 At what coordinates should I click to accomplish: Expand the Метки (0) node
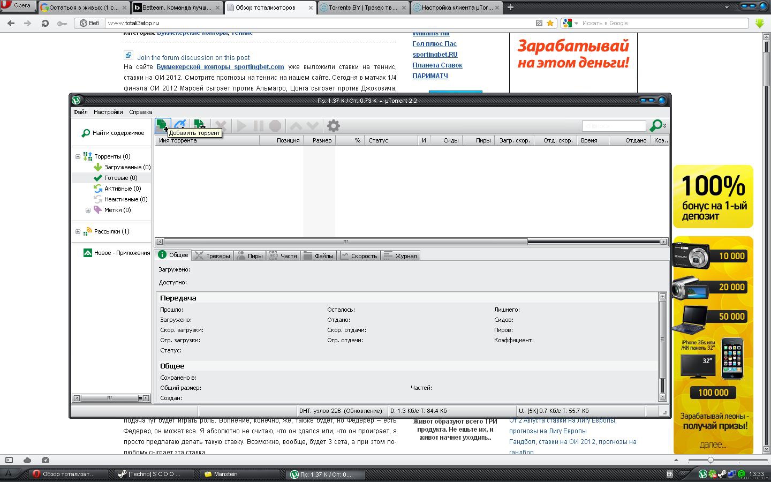tap(88, 210)
